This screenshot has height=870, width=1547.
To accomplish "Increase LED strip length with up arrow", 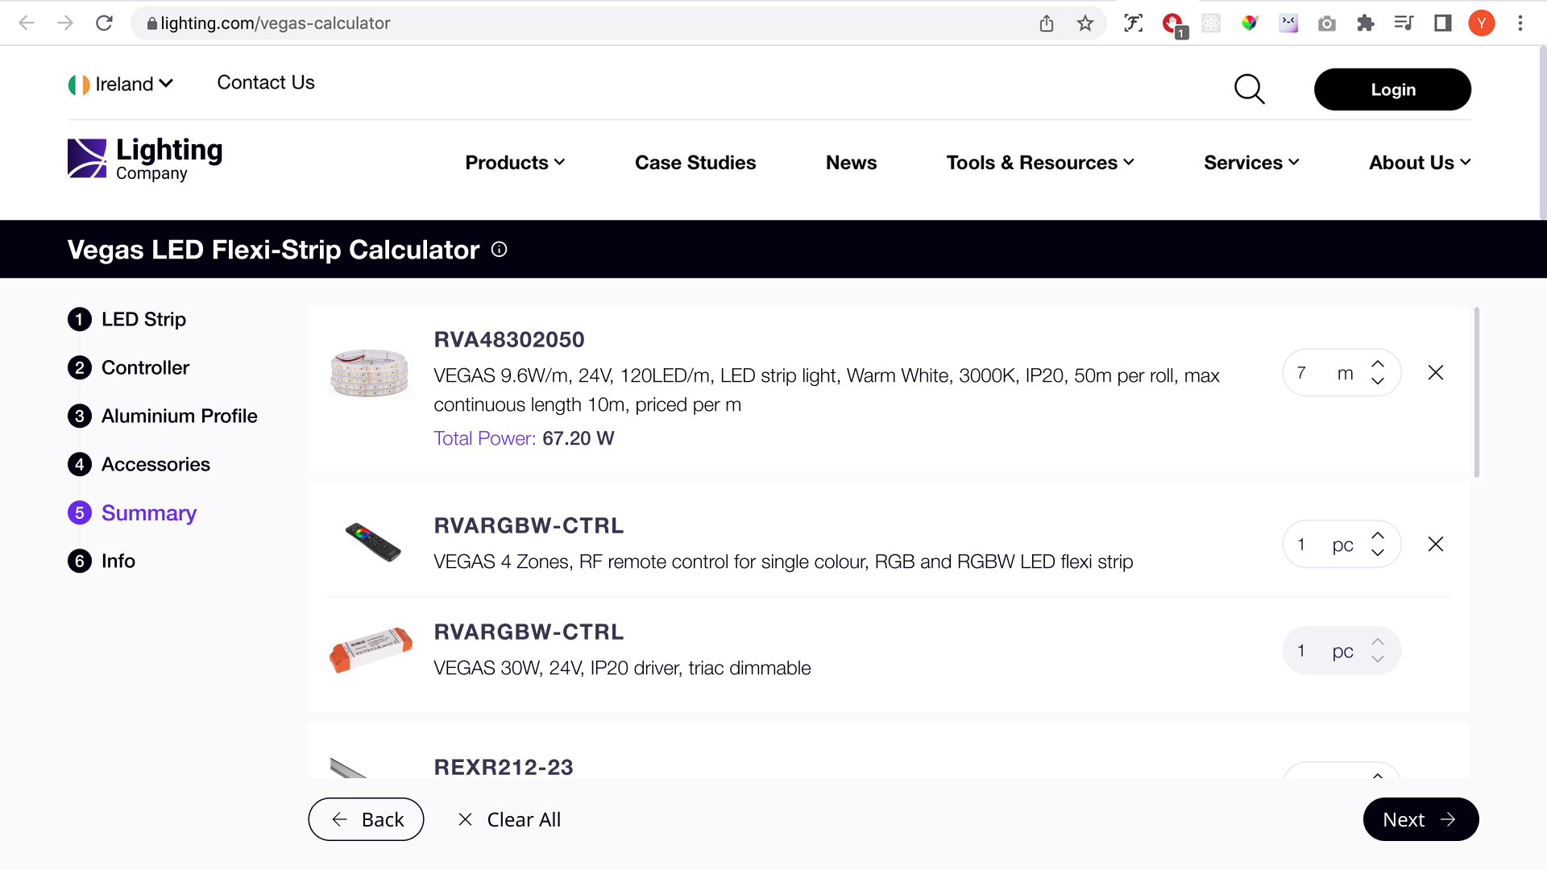I will [1378, 364].
